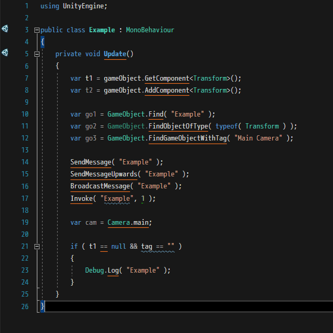The height and width of the screenshot is (333, 333).
Task: Click the t1 variable declaration on line 7
Action: tap(89, 79)
